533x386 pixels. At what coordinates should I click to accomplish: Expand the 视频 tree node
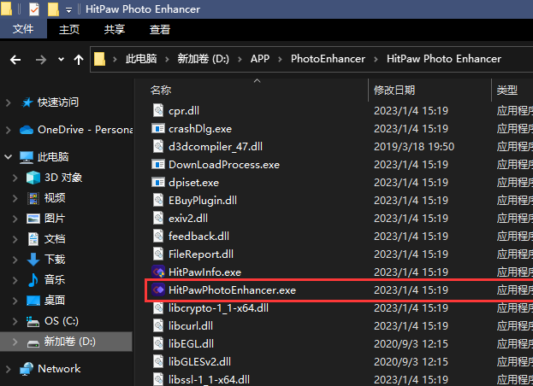(x=15, y=198)
